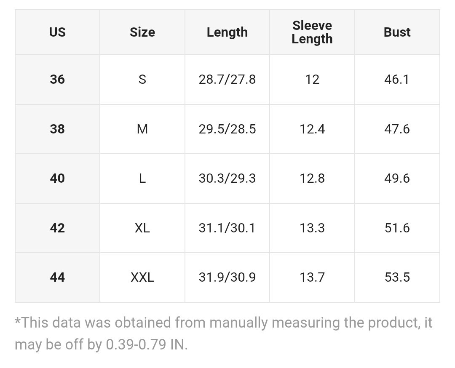455x368 pixels.
Task: Click the Size column header
Action: coord(142,32)
